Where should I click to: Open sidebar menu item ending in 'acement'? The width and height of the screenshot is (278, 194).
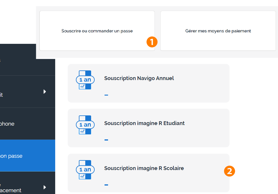point(27,183)
